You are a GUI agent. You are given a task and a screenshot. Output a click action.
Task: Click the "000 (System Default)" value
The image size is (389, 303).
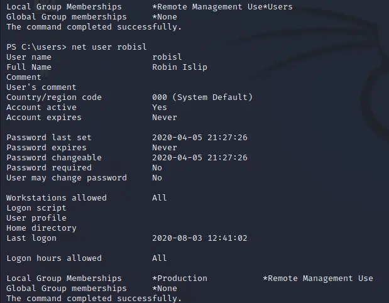[202, 97]
